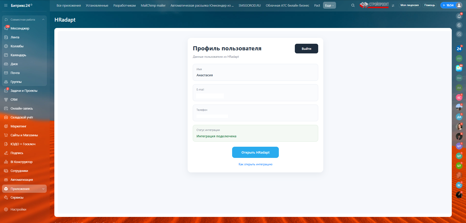
Task: Click the Статус интеграции status box
Action: tap(255, 133)
